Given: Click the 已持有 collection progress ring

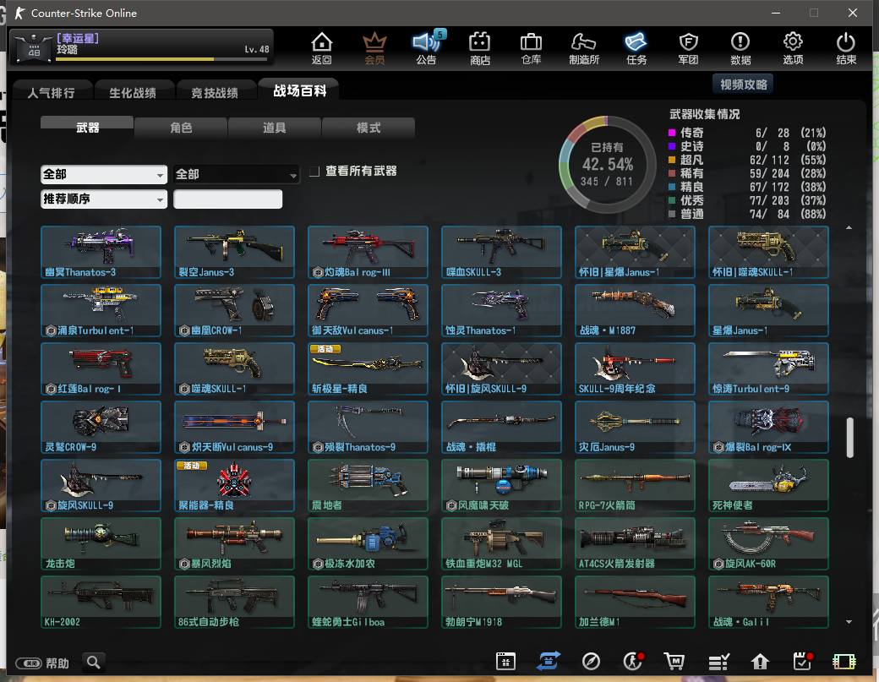Looking at the screenshot, I should click(x=607, y=164).
